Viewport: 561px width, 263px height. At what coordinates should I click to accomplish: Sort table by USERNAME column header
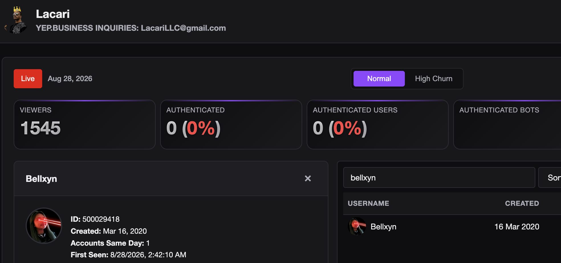(x=368, y=203)
